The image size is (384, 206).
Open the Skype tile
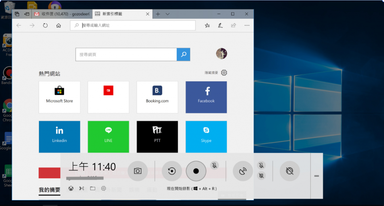coord(206,137)
